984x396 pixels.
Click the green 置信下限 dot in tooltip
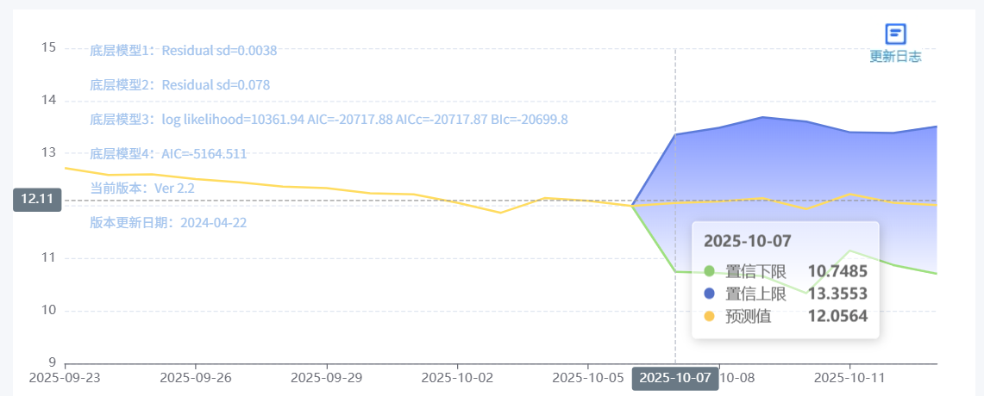click(710, 271)
